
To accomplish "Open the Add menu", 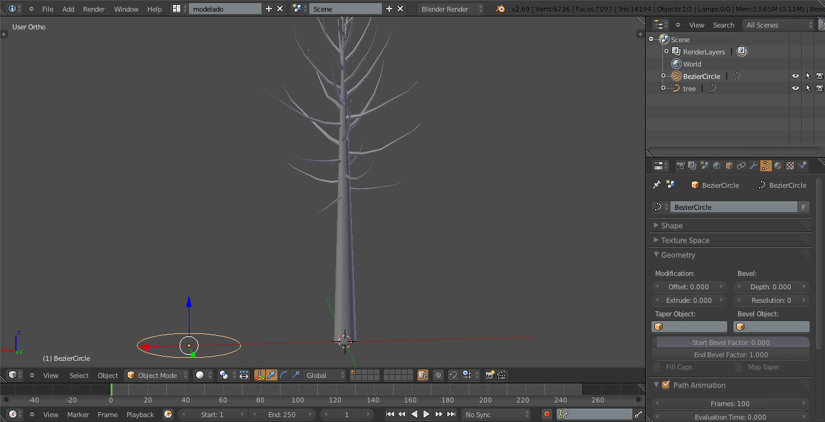I will click(68, 9).
